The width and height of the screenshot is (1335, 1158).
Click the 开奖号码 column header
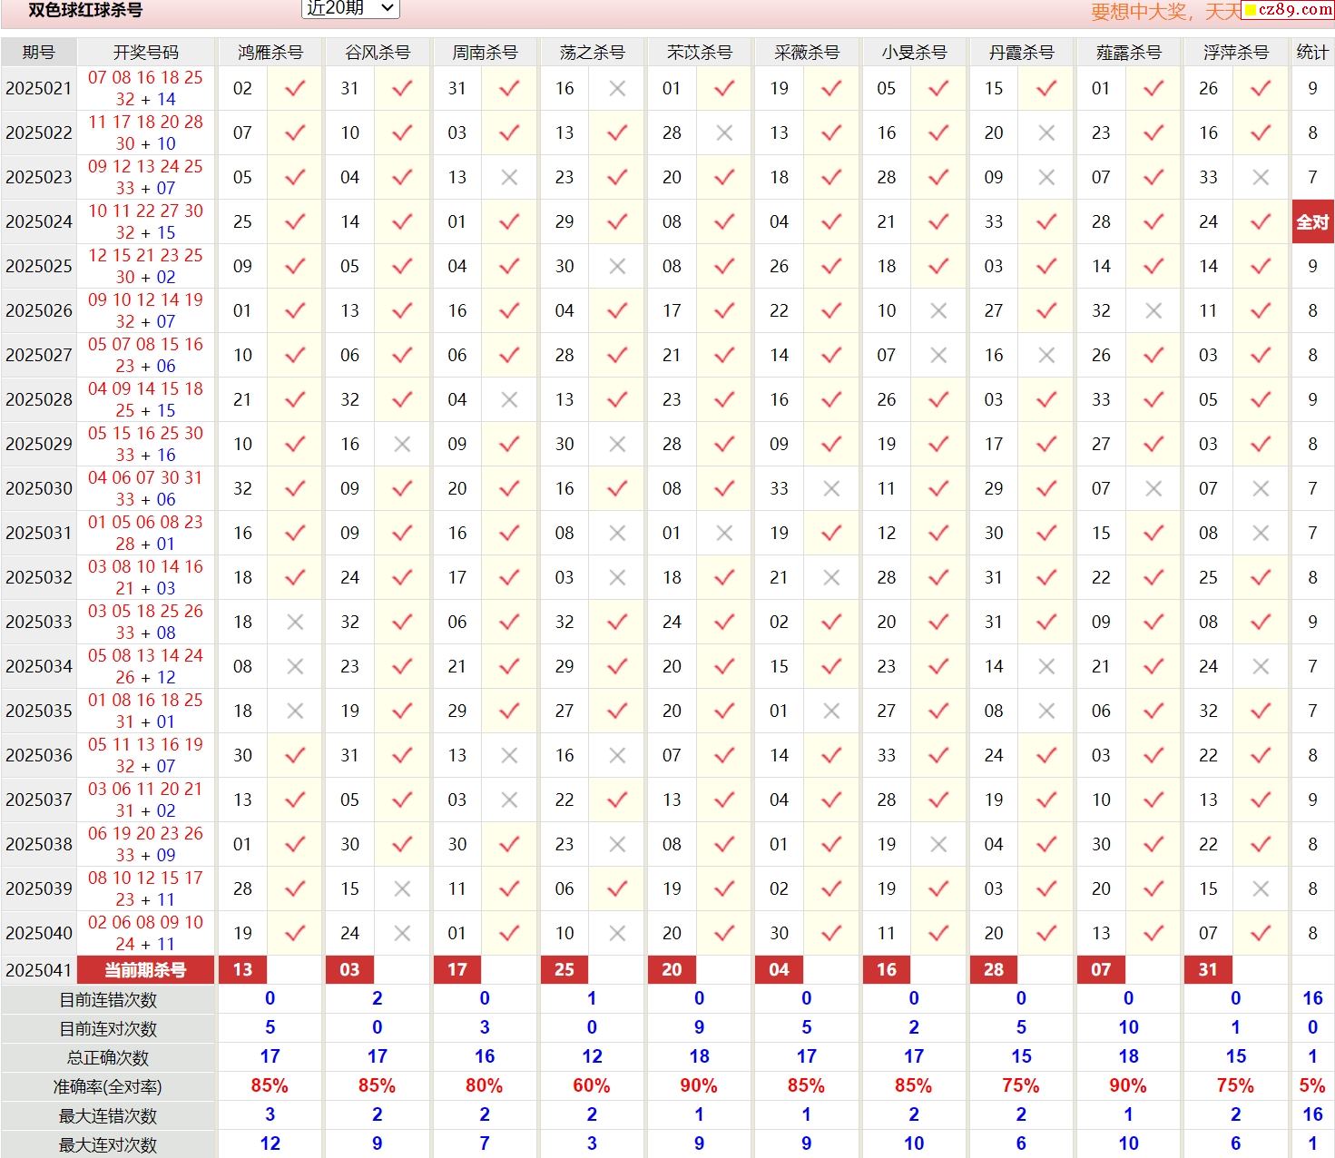[145, 52]
